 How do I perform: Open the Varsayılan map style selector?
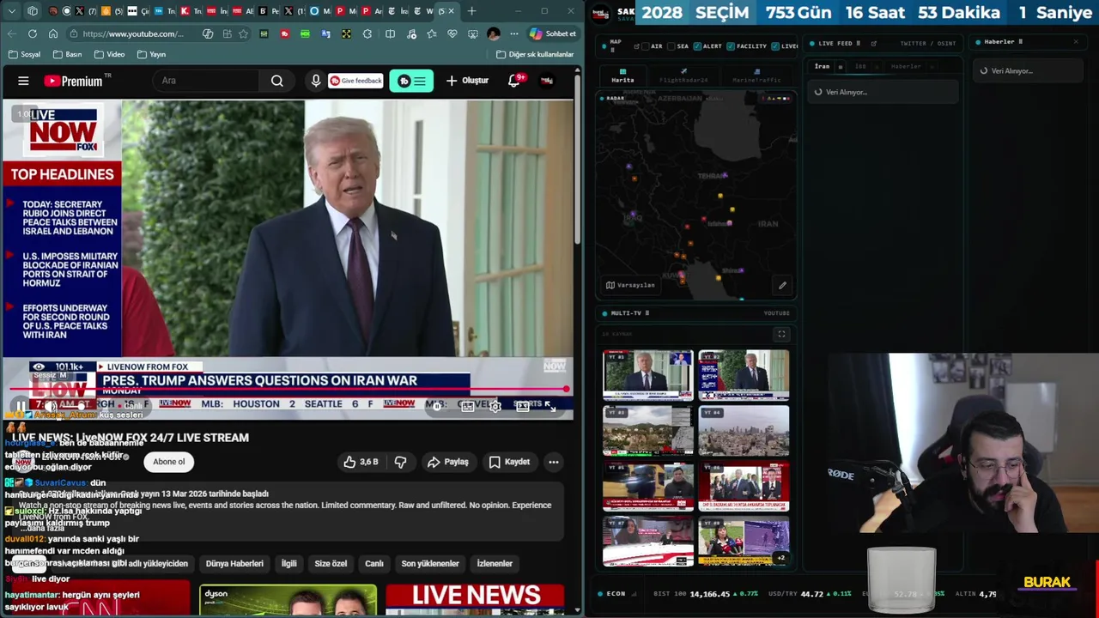pyautogui.click(x=630, y=285)
